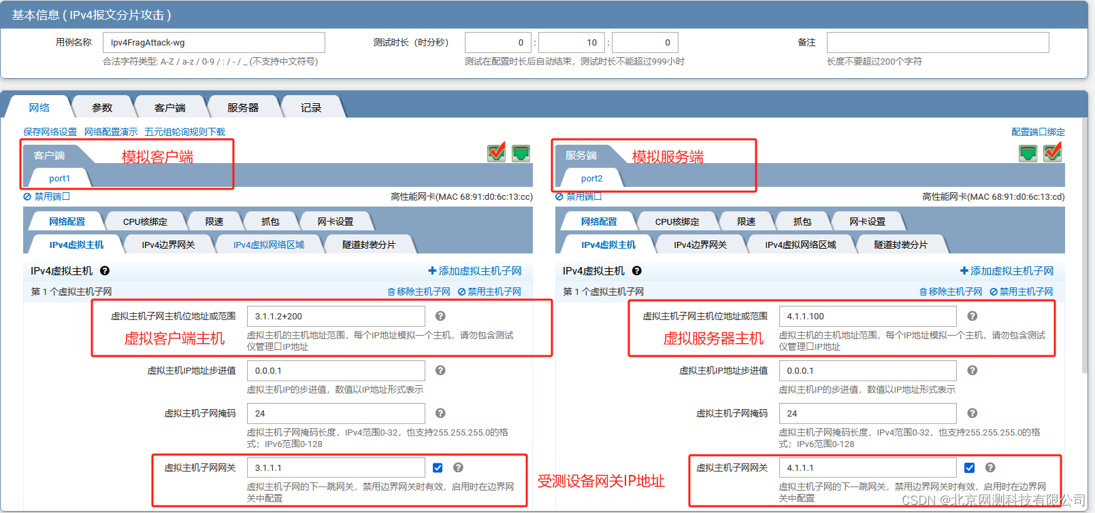Click client gateway field 3.1.1.1
The height and width of the screenshot is (513, 1095).
[336, 467]
